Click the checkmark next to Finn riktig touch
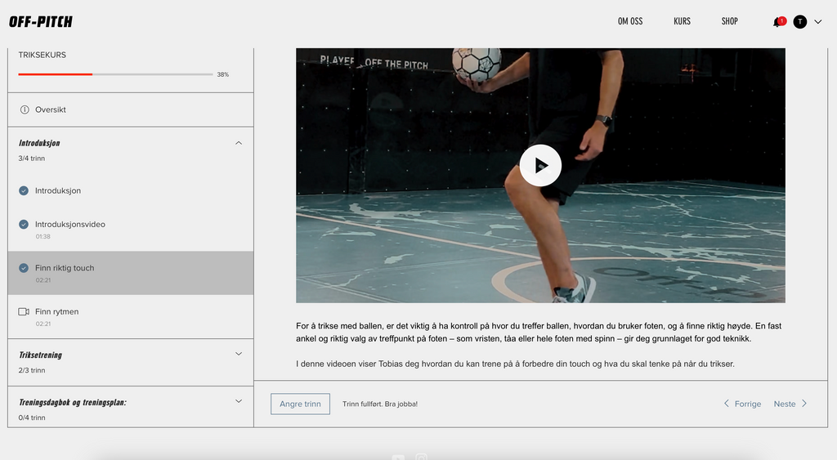The height and width of the screenshot is (460, 837). pos(24,268)
